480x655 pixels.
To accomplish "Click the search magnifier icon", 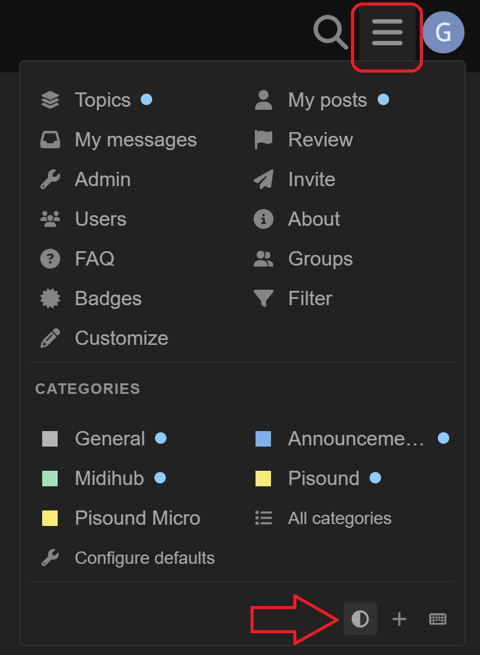I will click(331, 32).
